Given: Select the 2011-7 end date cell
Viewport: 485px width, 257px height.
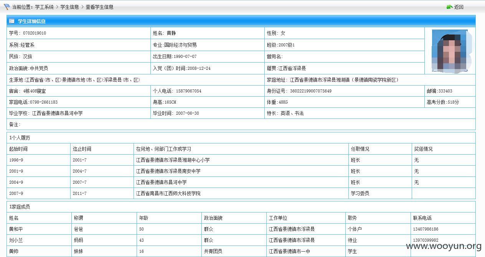Looking at the screenshot, I should (x=102, y=193).
